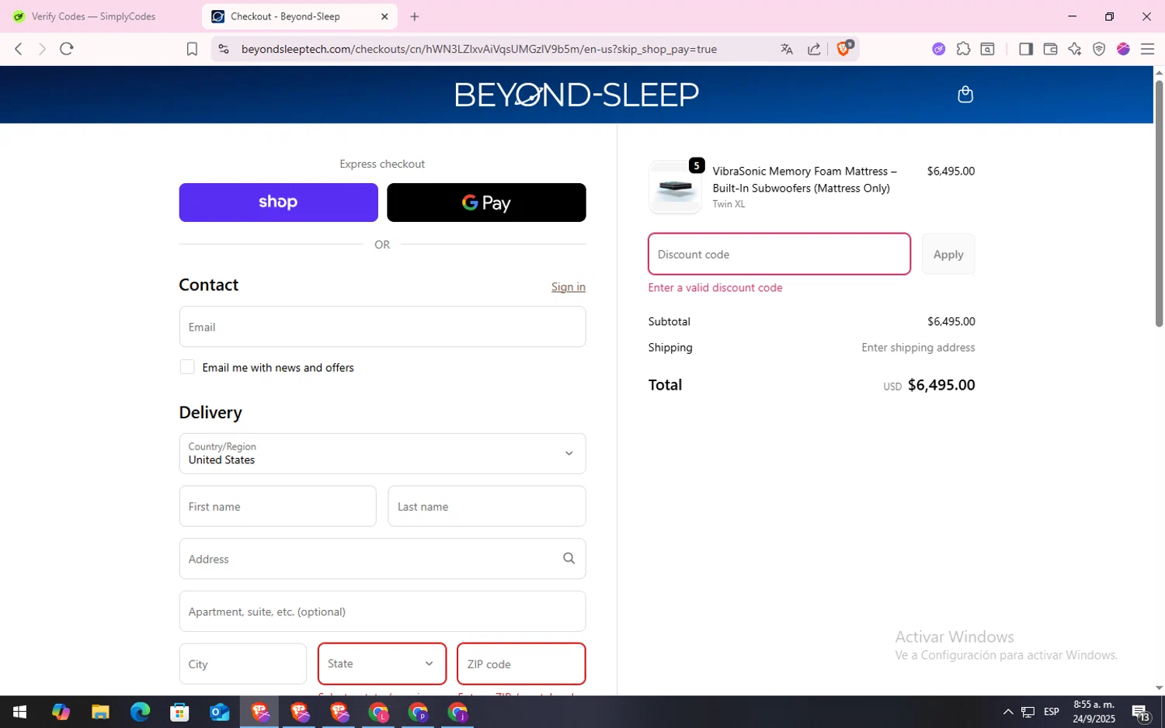Open the network icon in system tray
The image size is (1165, 728).
[x=1028, y=712]
